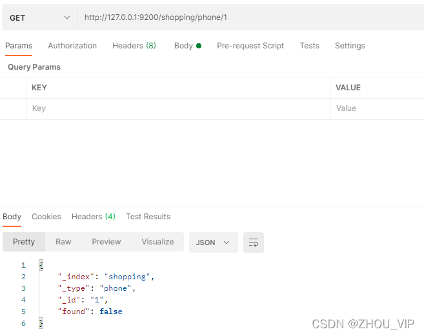The image size is (424, 336).
Task: Open the GET method dropdown
Action: click(40, 17)
